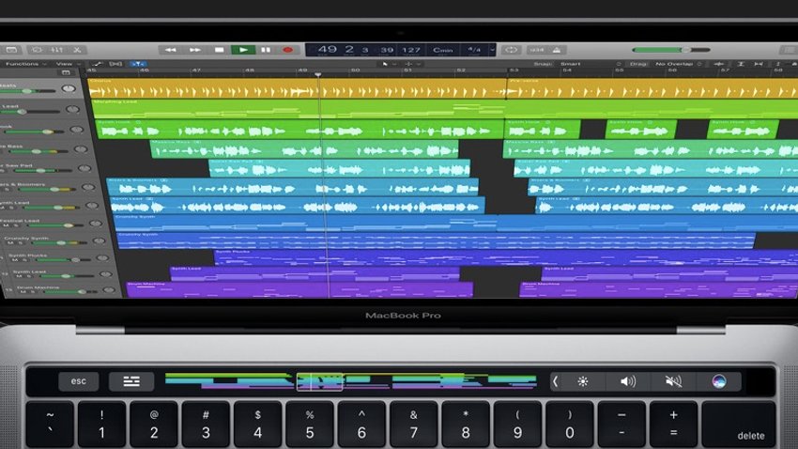Click the Beats track pan knob
This screenshot has width=798, height=449.
tap(69, 88)
